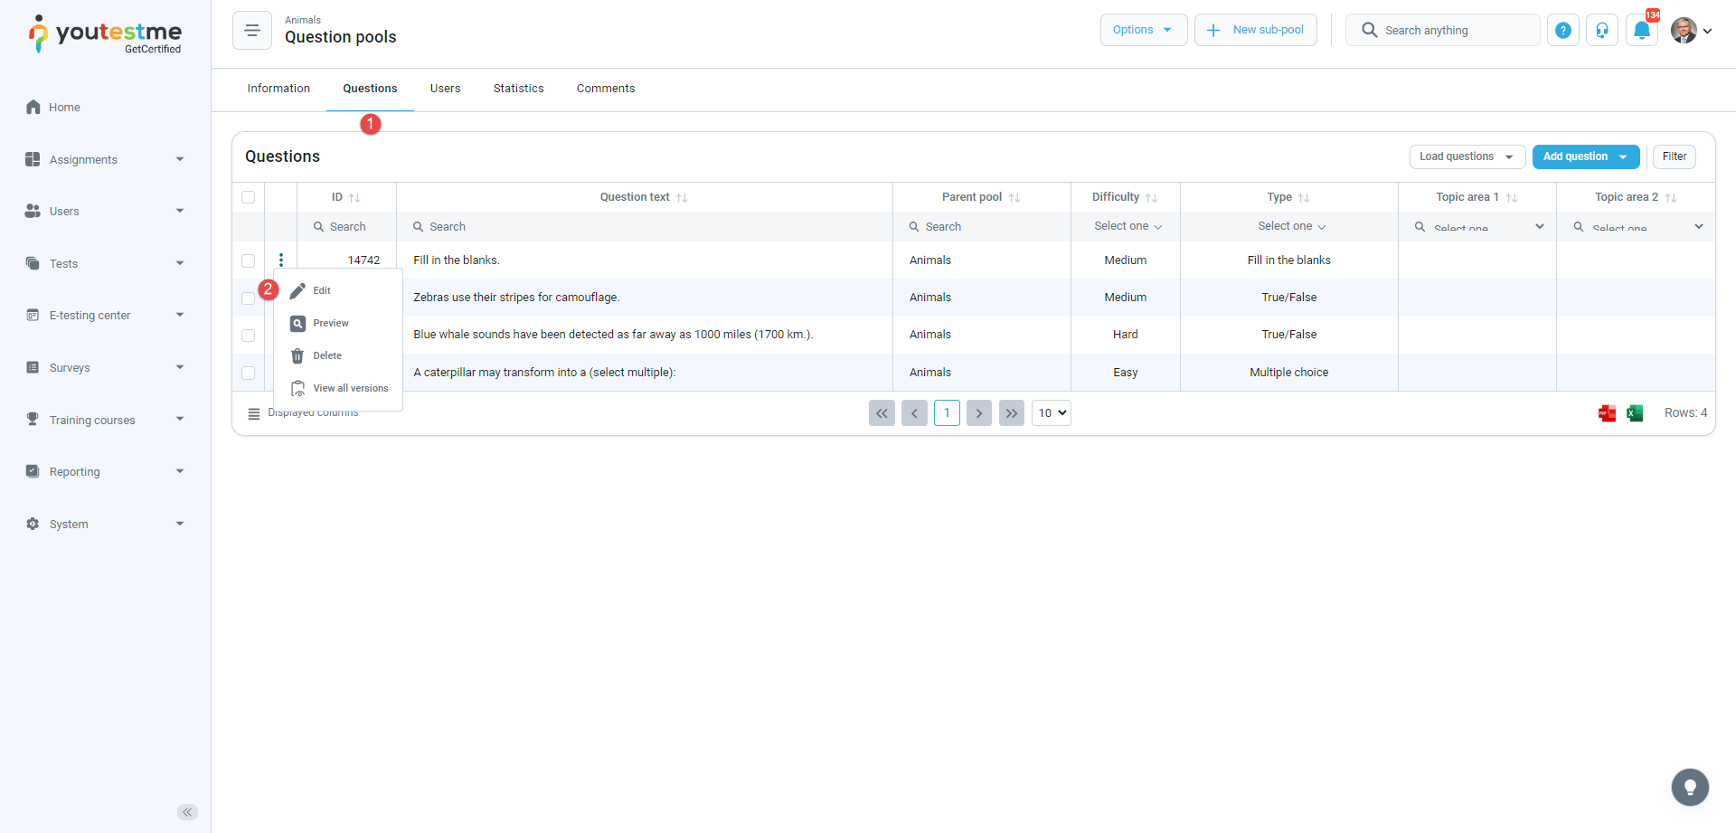Image resolution: width=1736 pixels, height=833 pixels.
Task: Check the caterpillar question row checkbox
Action: [249, 373]
